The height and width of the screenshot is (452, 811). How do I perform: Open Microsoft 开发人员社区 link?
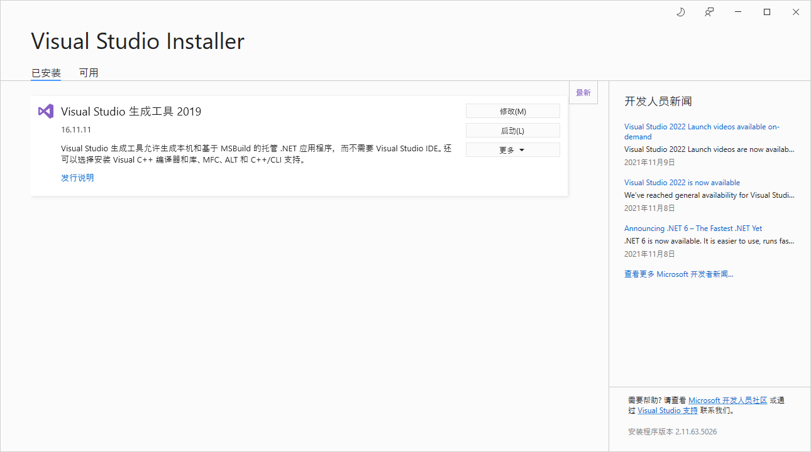[x=728, y=400]
